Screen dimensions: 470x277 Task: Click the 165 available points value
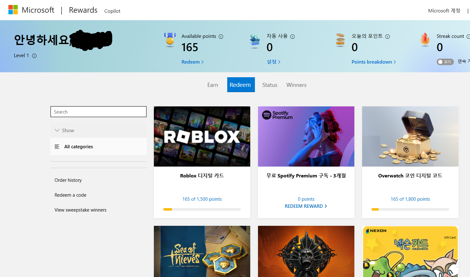click(190, 47)
